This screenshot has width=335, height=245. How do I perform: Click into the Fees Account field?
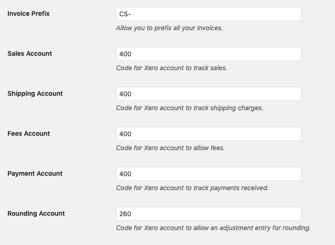pyautogui.click(x=208, y=134)
